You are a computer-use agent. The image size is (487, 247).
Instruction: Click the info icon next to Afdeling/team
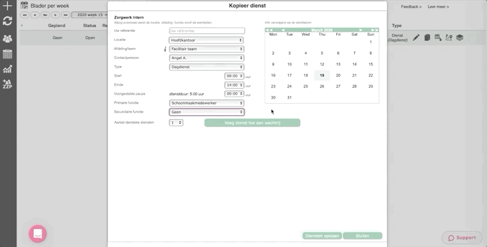[166, 49]
